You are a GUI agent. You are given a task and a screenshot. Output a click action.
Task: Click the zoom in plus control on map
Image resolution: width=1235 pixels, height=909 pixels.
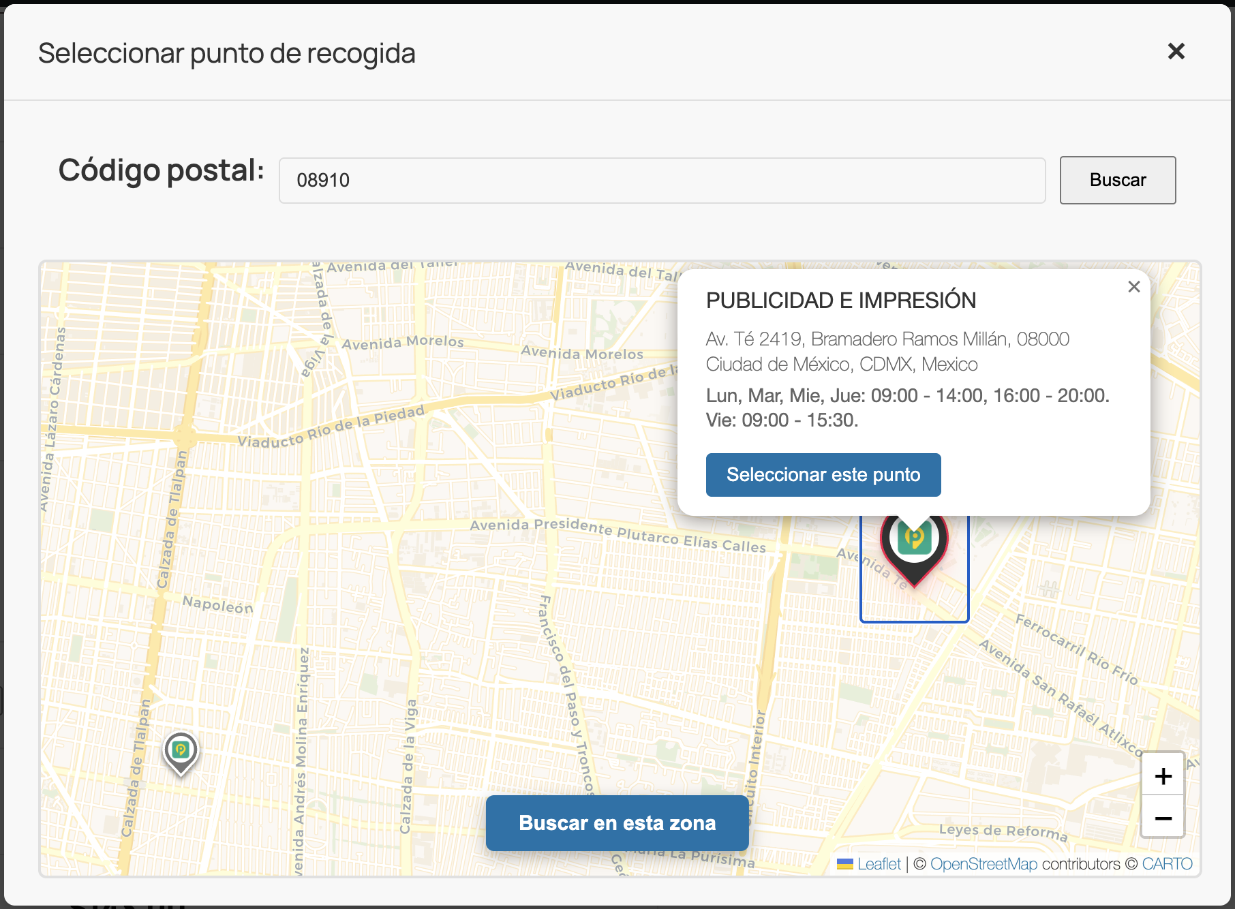point(1162,775)
